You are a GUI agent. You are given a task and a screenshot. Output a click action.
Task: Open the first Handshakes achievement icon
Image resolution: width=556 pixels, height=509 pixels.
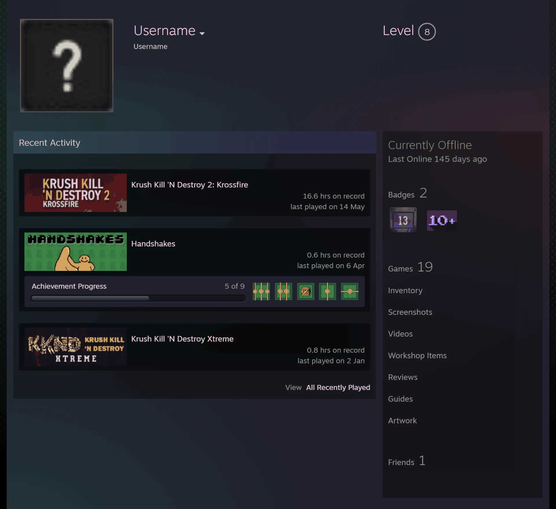click(x=261, y=291)
